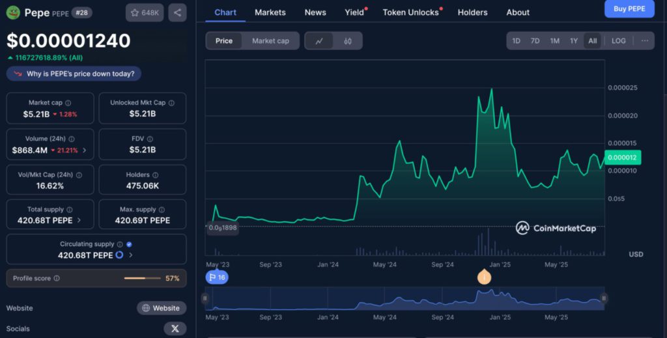Expand the Total supply details chevron
This screenshot has width=667, height=338.
pyautogui.click(x=79, y=220)
